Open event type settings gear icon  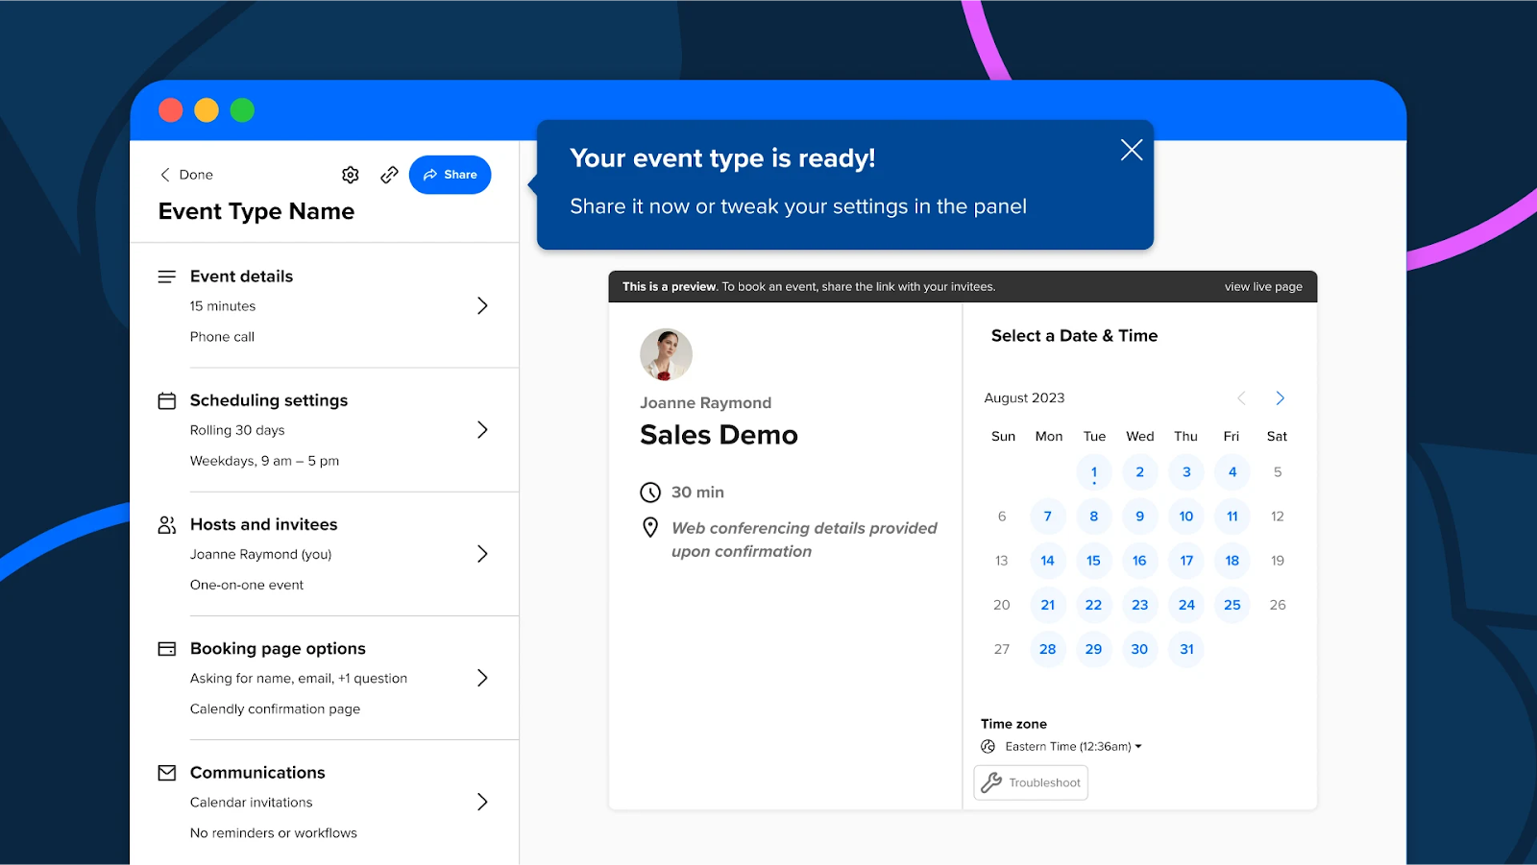tap(351, 175)
